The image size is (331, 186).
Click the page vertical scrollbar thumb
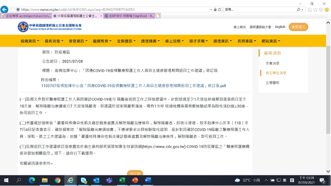tap(328, 89)
